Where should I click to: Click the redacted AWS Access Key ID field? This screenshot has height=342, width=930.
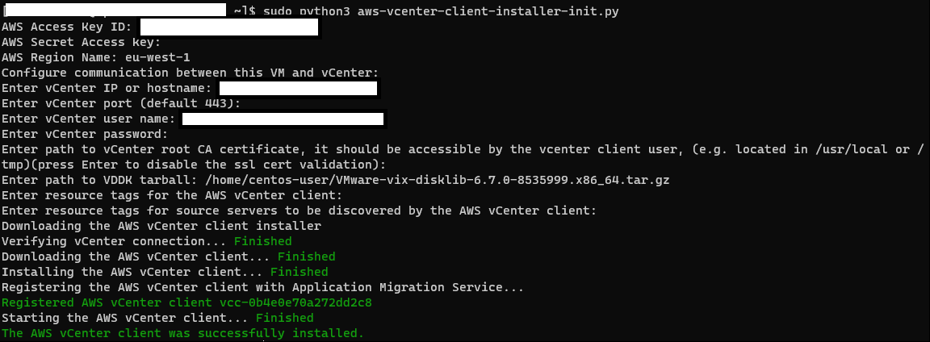[x=229, y=27]
